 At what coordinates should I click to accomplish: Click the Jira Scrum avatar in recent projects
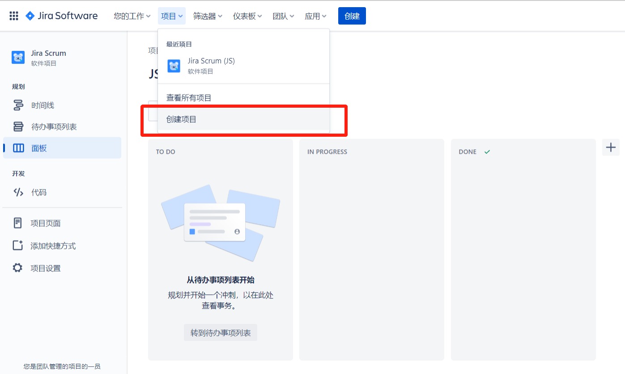pyautogui.click(x=174, y=66)
